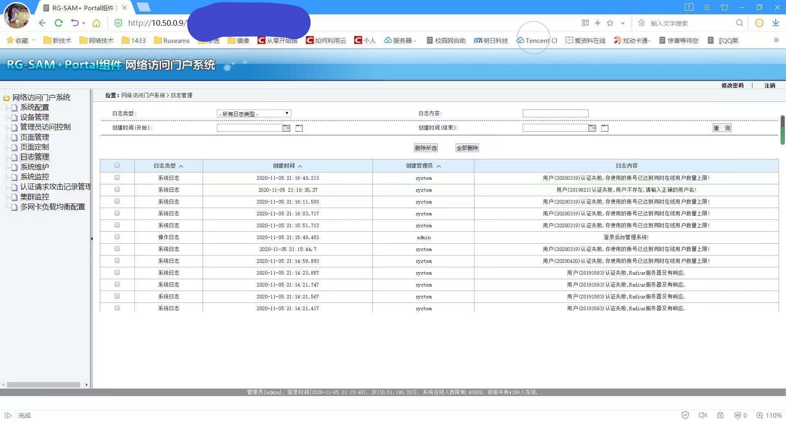Click the ad block counter icon

coord(741,415)
